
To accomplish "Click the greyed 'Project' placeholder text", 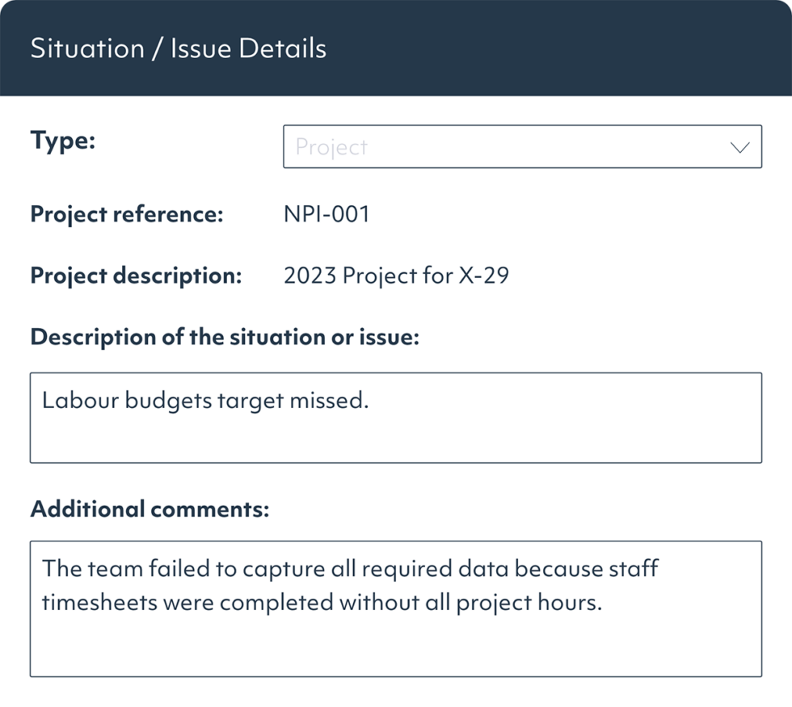I will click(331, 147).
